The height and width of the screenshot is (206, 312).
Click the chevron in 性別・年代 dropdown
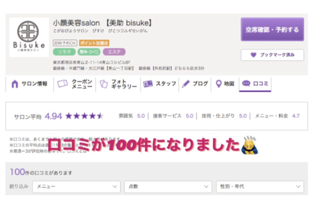pyautogui.click(x=298, y=187)
